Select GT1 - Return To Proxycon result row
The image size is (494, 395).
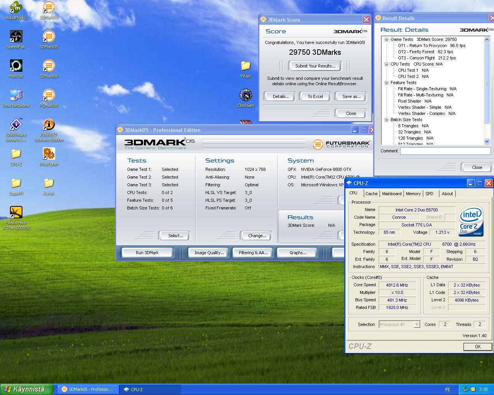tap(431, 46)
